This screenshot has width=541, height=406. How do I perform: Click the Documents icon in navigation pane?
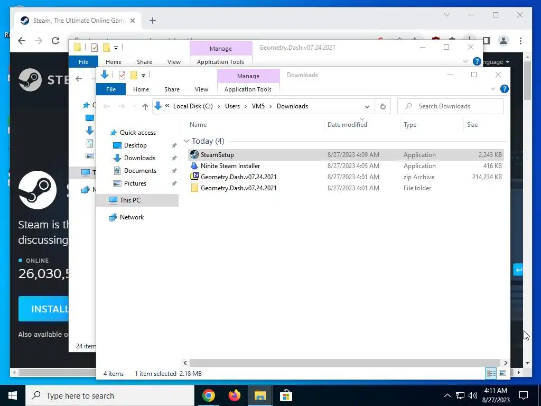117,171
